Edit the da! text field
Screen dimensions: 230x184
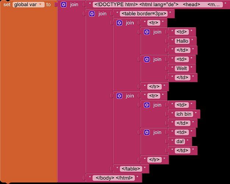pyautogui.click(x=180, y=141)
